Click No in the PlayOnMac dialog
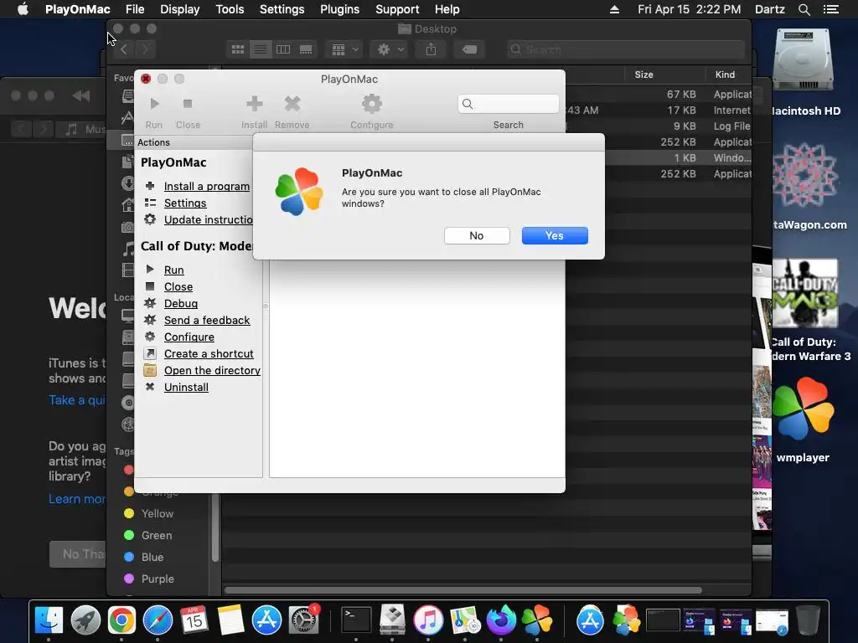The height and width of the screenshot is (643, 858). click(477, 235)
